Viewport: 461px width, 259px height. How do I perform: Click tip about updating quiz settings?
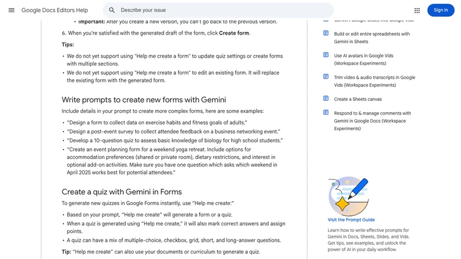point(175,60)
